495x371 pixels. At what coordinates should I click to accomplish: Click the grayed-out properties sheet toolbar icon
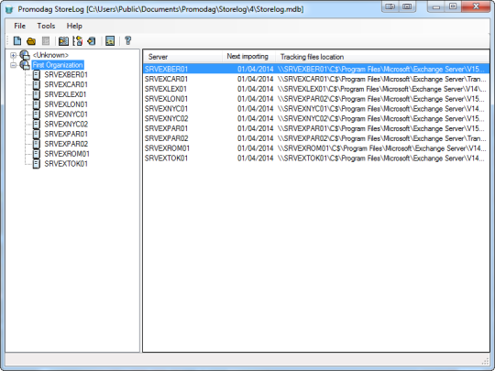coord(46,41)
